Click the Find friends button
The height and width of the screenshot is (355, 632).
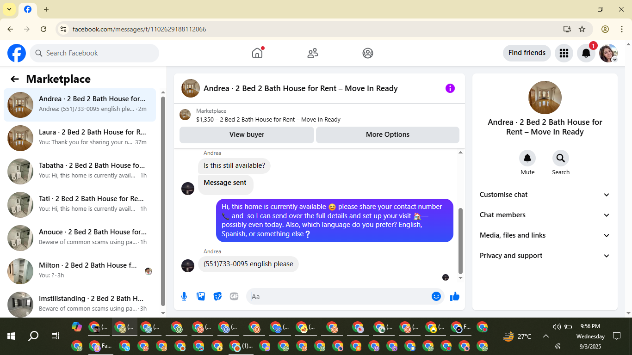pos(527,53)
